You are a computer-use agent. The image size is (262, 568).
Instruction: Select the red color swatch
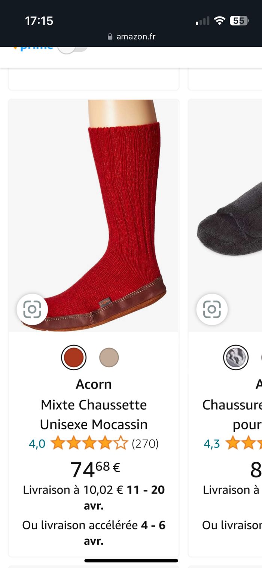[x=74, y=358]
